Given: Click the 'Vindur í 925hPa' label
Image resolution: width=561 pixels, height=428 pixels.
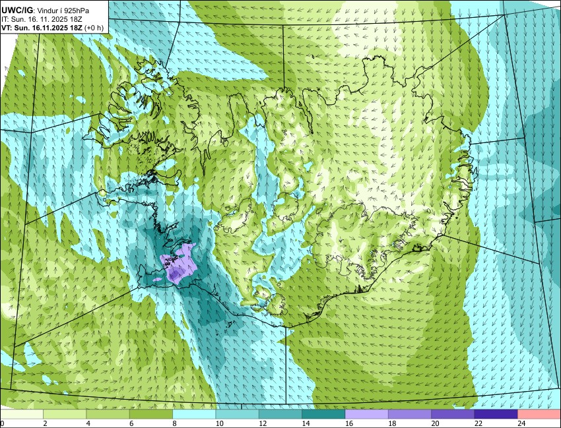Looking at the screenshot, I should click(x=64, y=11).
